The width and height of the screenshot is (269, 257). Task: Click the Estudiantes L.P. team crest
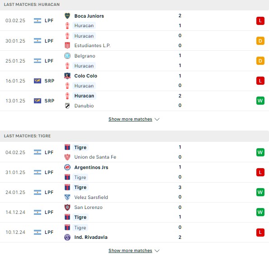(67, 45)
